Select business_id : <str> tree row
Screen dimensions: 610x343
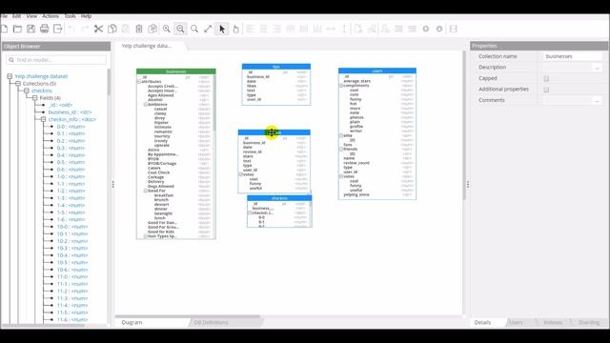[x=70, y=112]
